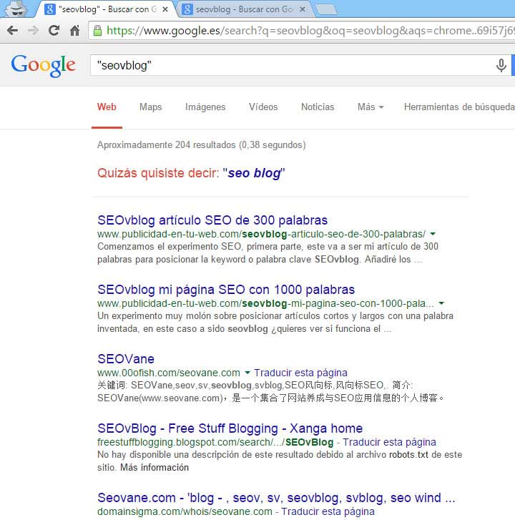Open arrow menu beside first result URL
515x520 pixels.
[x=433, y=234]
